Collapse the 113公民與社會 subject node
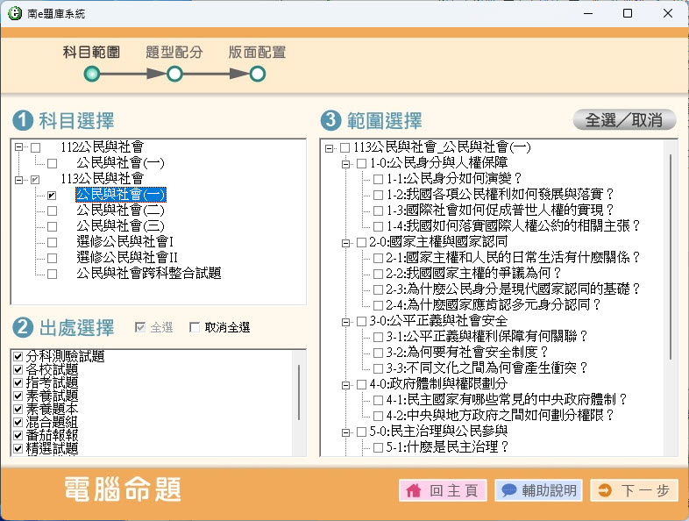Viewport: 689px width, 521px height. pyautogui.click(x=18, y=180)
